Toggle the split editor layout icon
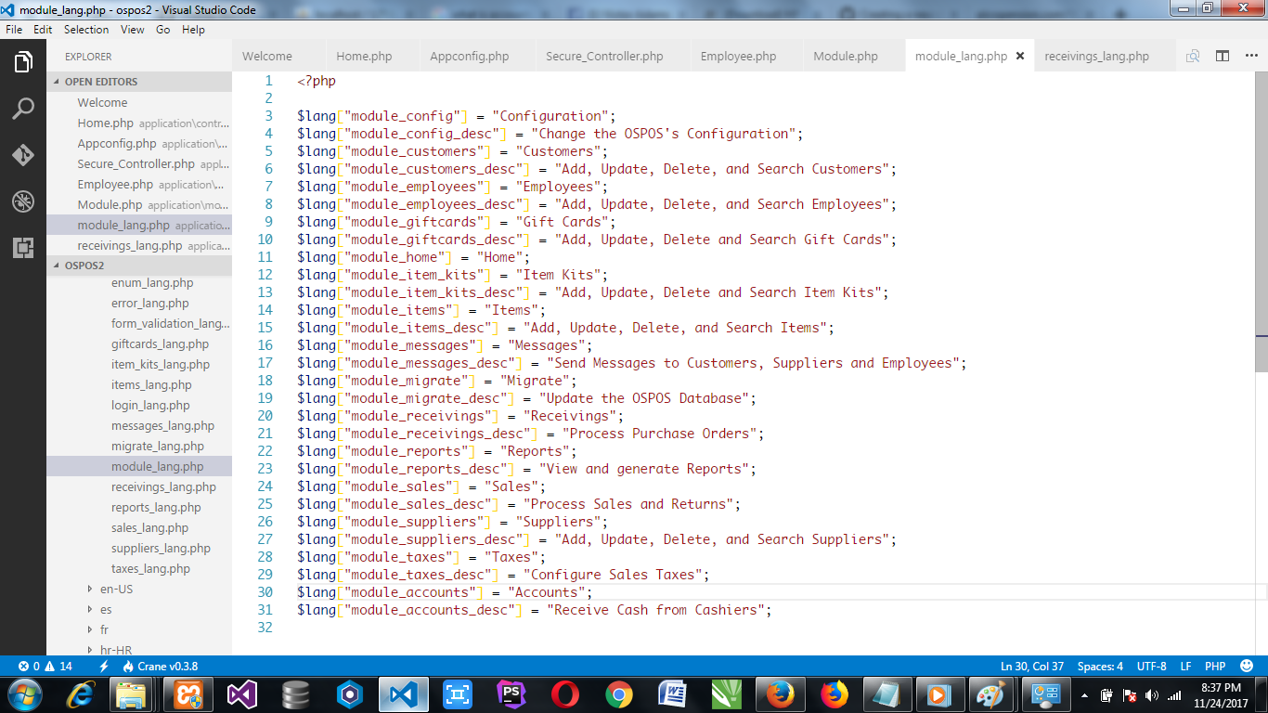The width and height of the screenshot is (1268, 713). [1222, 56]
